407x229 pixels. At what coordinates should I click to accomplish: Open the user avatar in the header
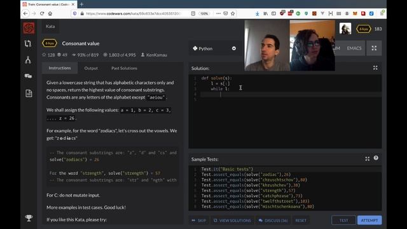(x=345, y=29)
